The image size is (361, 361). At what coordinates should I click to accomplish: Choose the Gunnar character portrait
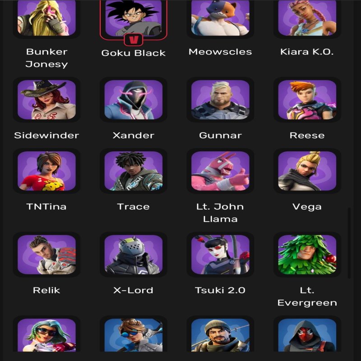(220, 100)
